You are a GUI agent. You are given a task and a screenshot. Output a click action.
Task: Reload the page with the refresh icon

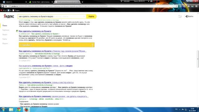(177, 6)
